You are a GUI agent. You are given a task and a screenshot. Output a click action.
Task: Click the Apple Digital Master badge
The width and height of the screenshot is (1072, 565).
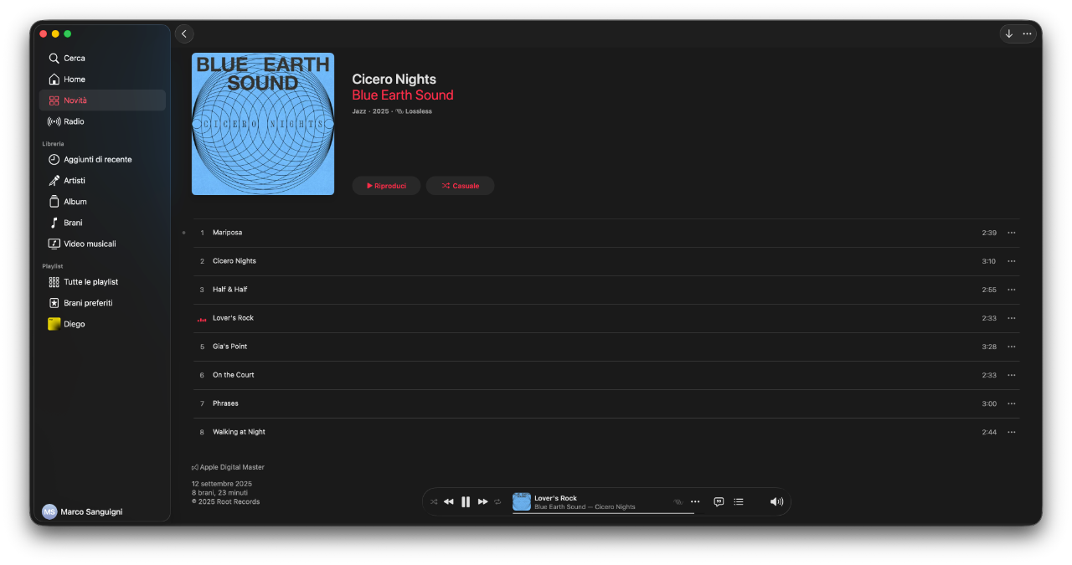point(228,468)
